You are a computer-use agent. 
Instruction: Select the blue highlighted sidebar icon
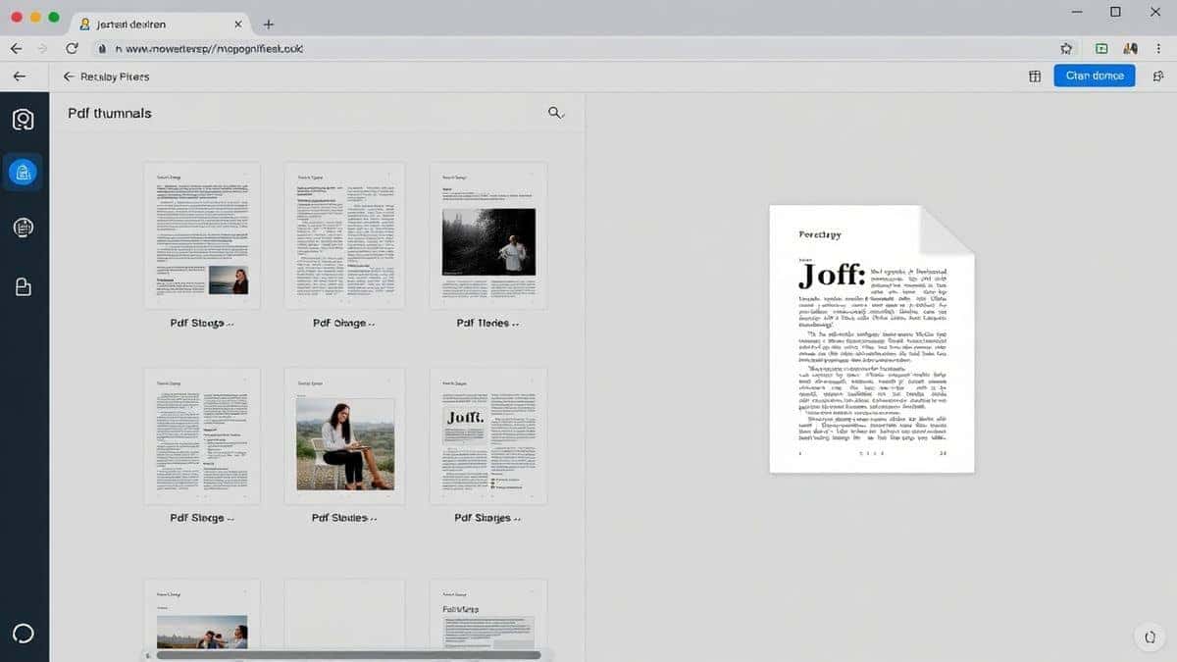click(23, 173)
